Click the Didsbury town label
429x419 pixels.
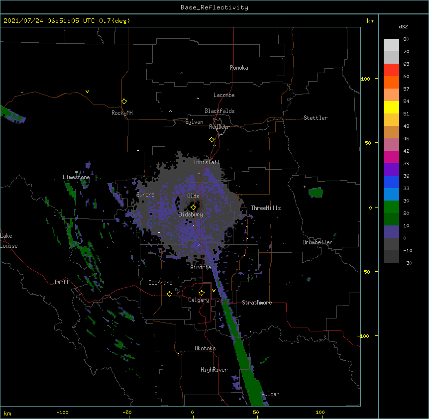point(191,214)
